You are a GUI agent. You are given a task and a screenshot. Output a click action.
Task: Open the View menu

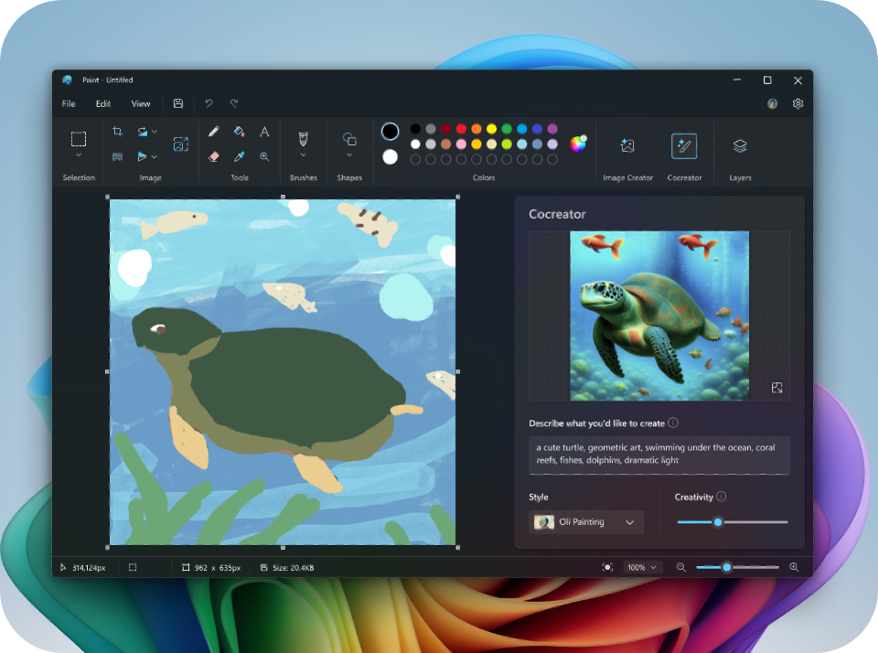pos(141,103)
